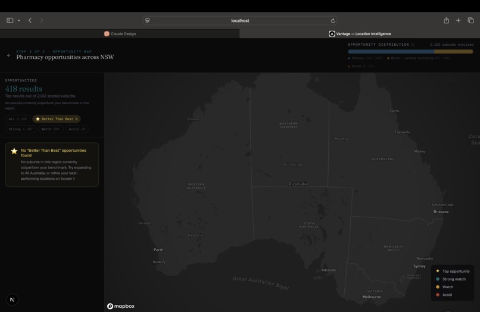Toggle the Better Than Best filter chip
The height and width of the screenshot is (312, 480).
pyautogui.click(x=57, y=119)
